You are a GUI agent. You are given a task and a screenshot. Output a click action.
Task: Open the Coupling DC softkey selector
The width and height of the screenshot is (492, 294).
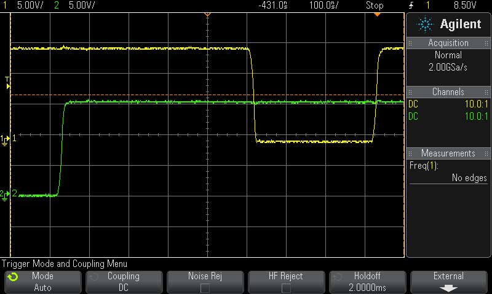coord(124,282)
